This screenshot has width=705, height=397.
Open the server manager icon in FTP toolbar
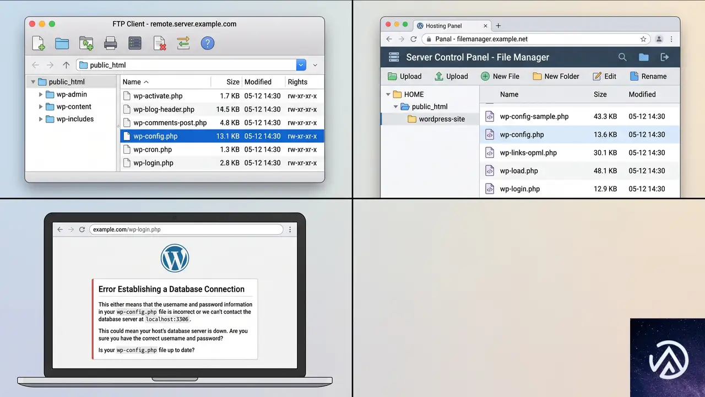pos(135,44)
